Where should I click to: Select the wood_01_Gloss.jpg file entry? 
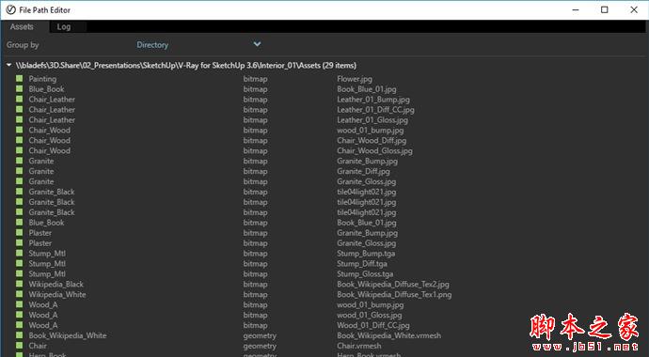pyautogui.click(x=370, y=316)
